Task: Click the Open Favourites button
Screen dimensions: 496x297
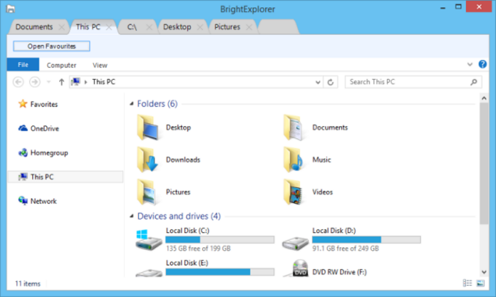Action: point(52,46)
